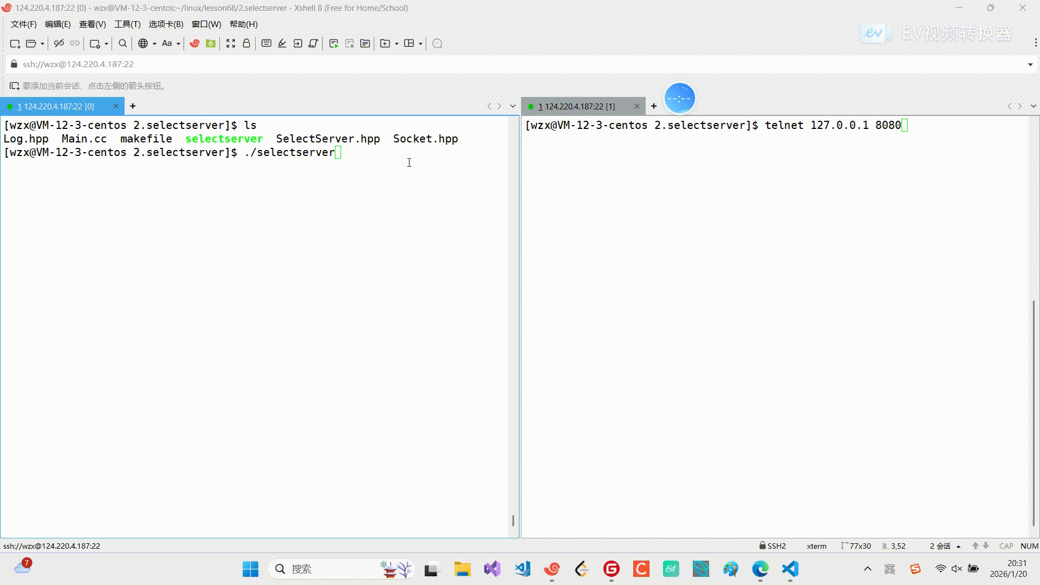Click the chat bubble help icon
The height and width of the screenshot is (585, 1040).
[438, 43]
